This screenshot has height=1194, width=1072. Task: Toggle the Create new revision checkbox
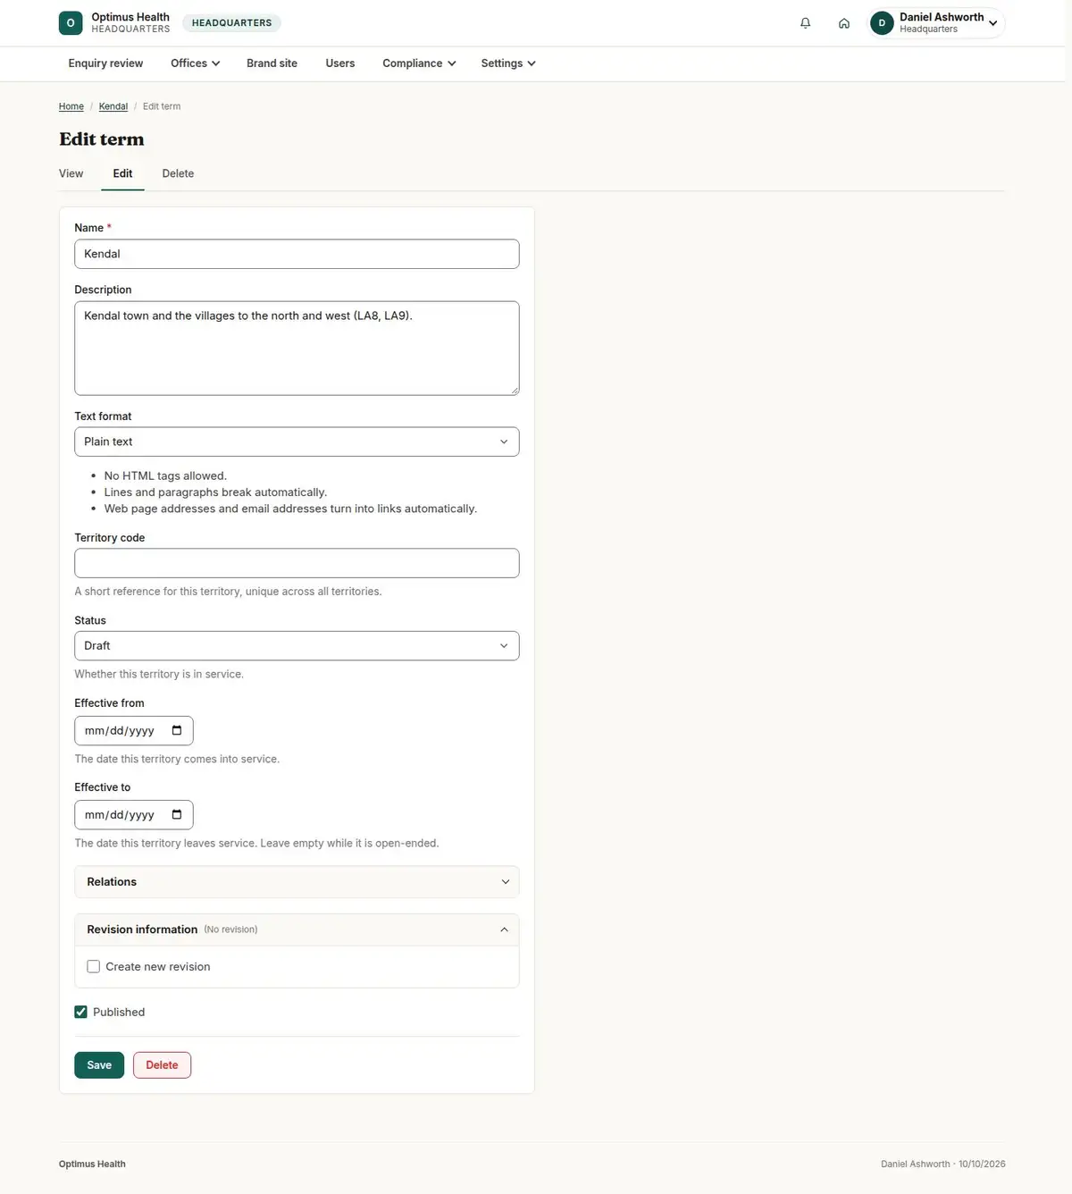coord(93,966)
